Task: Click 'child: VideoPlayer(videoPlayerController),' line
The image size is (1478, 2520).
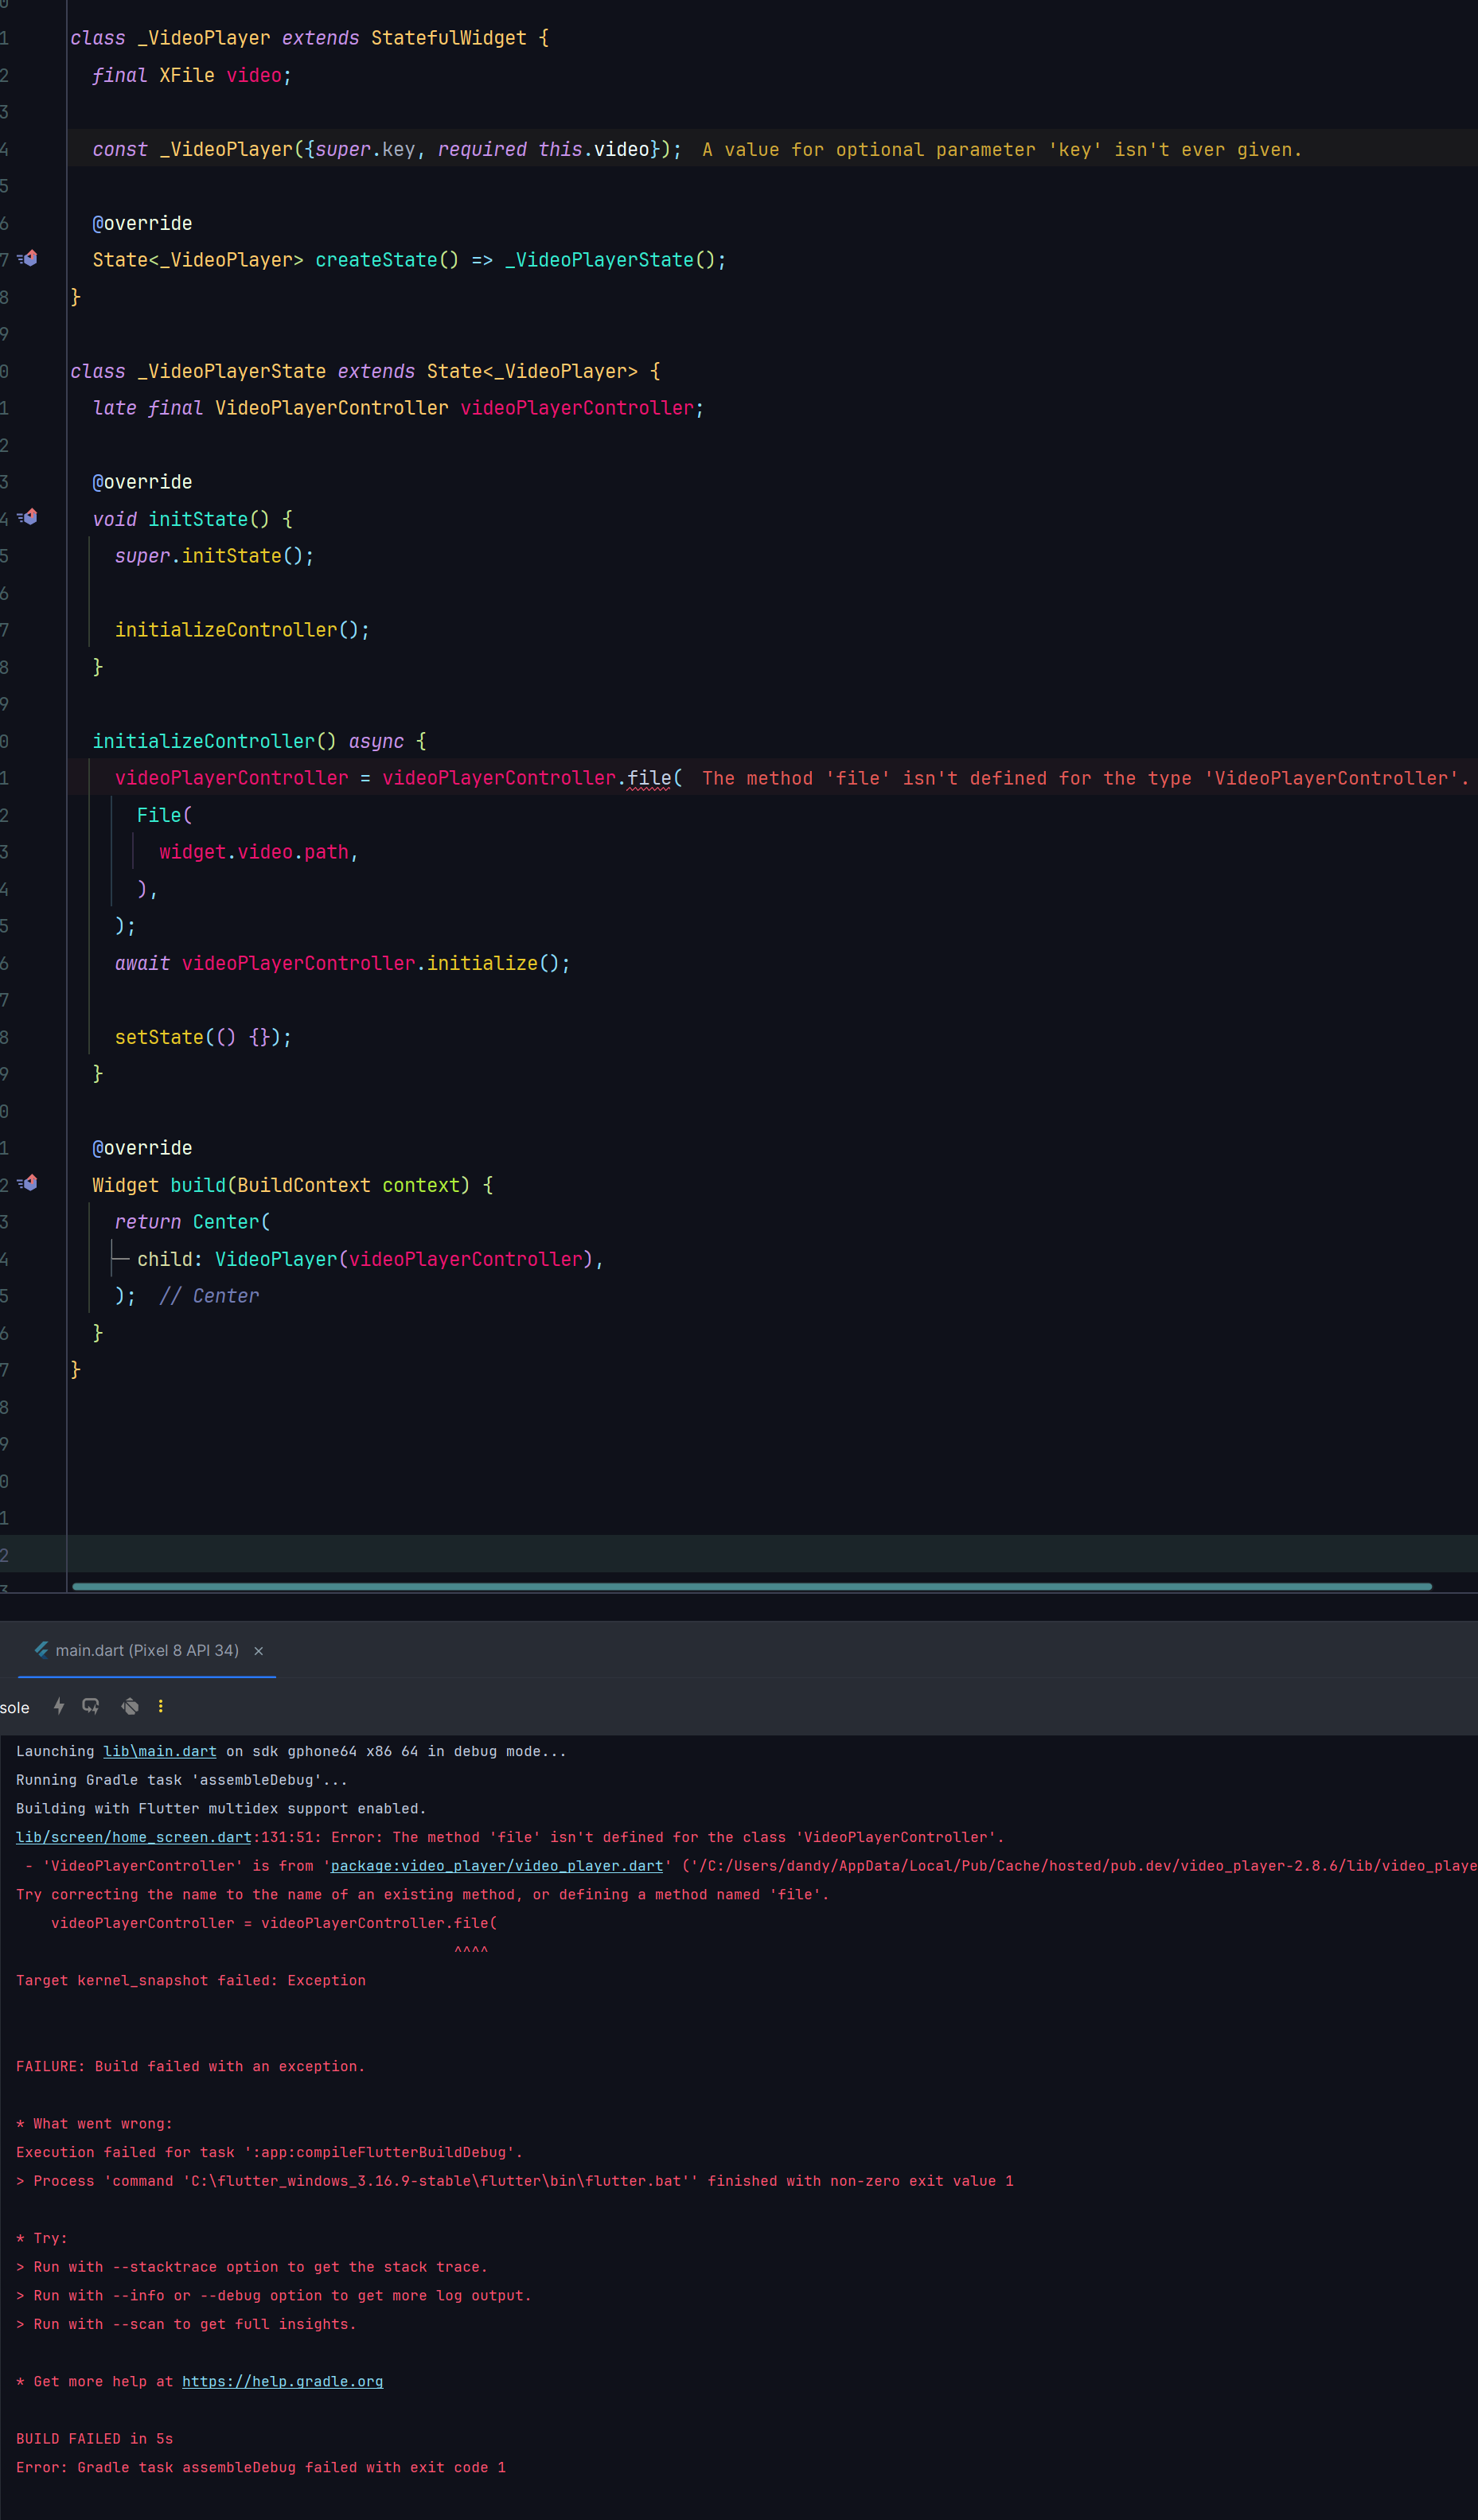Action: click(x=370, y=1259)
